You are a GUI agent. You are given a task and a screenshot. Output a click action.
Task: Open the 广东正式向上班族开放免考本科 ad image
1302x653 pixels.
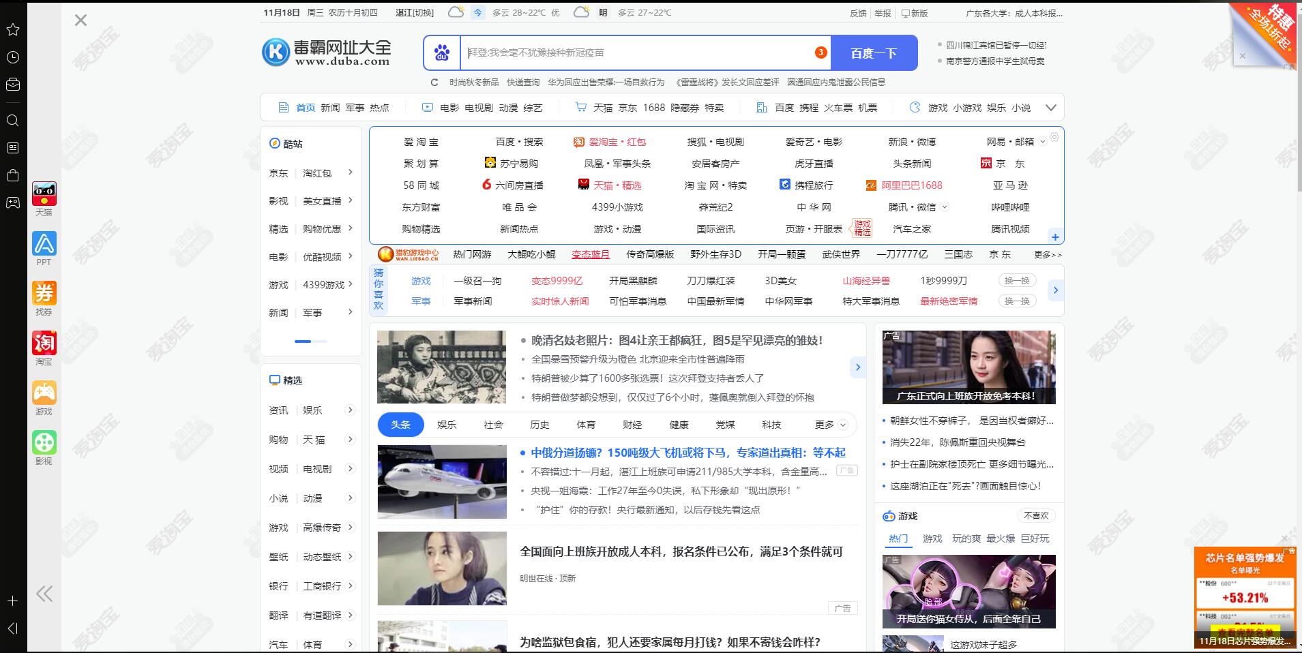pyautogui.click(x=968, y=367)
